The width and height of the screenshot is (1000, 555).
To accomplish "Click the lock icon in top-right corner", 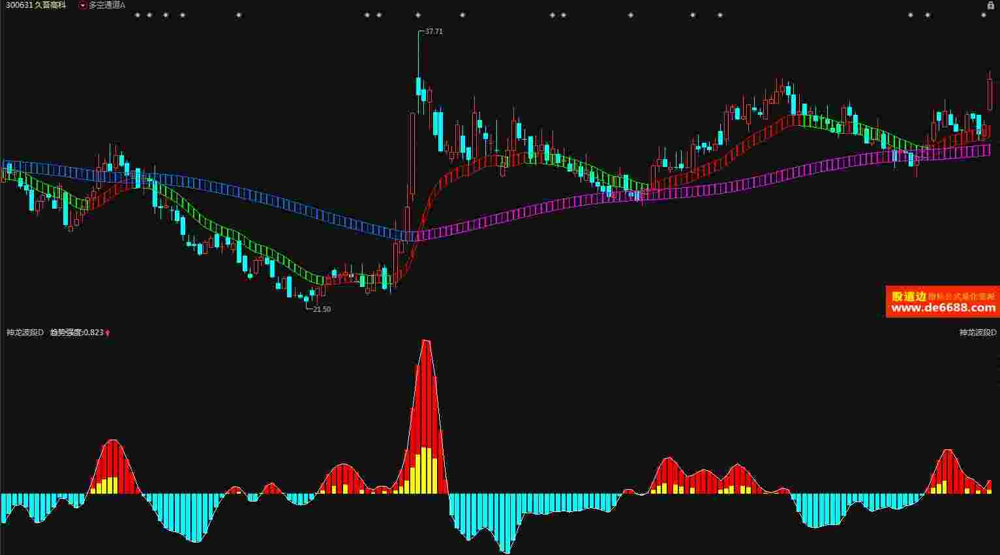I will pyautogui.click(x=991, y=5).
